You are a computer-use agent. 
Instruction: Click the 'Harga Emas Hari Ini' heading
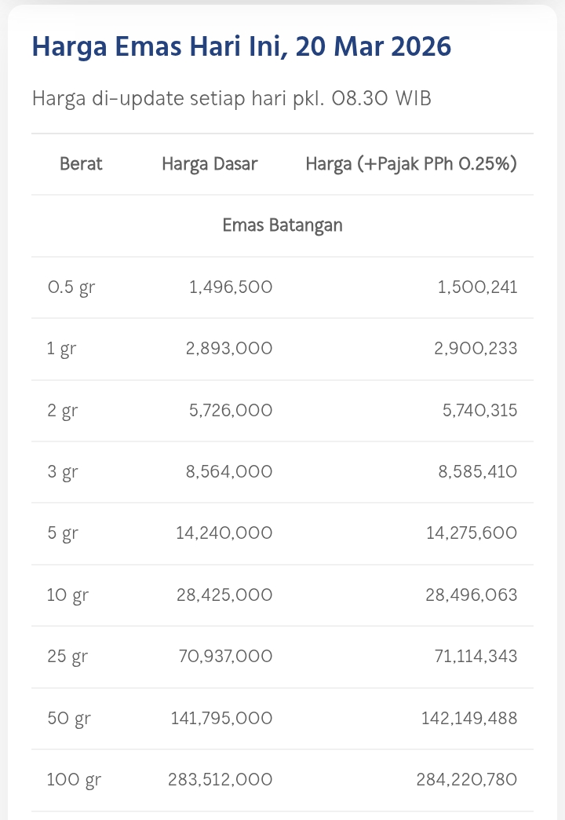(241, 47)
